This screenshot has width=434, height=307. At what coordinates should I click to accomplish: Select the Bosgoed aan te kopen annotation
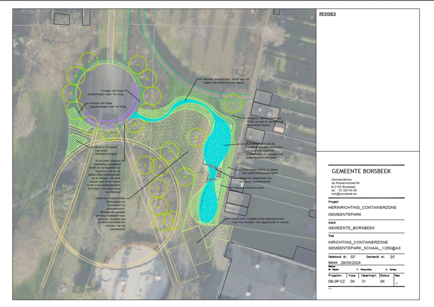click(265, 122)
